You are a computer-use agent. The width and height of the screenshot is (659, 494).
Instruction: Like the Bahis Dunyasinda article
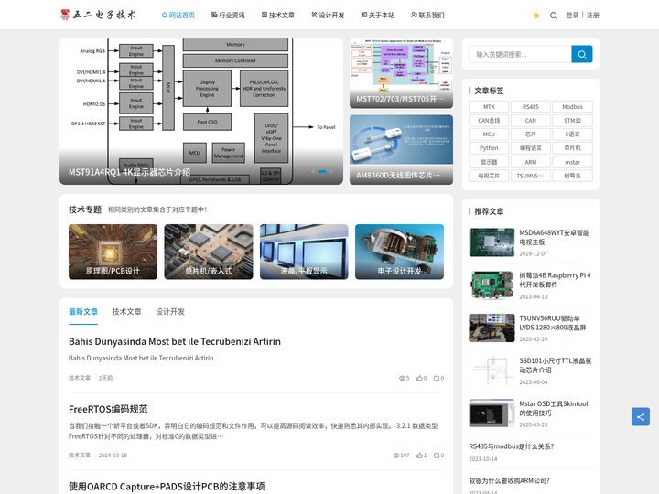click(419, 378)
